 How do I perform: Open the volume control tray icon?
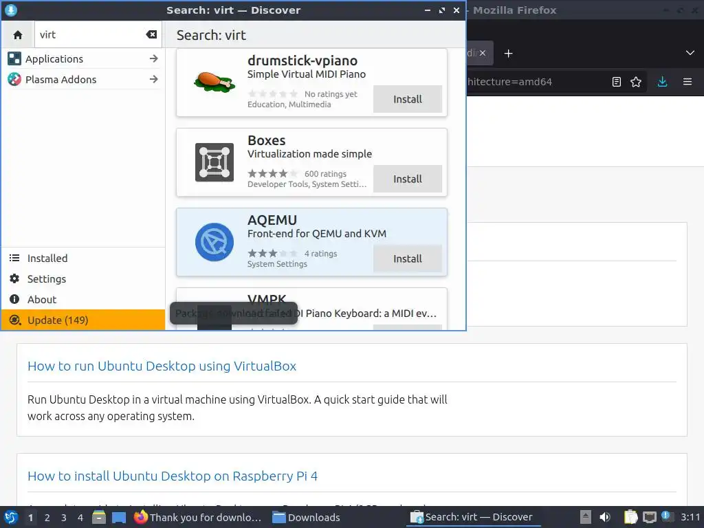(x=605, y=517)
